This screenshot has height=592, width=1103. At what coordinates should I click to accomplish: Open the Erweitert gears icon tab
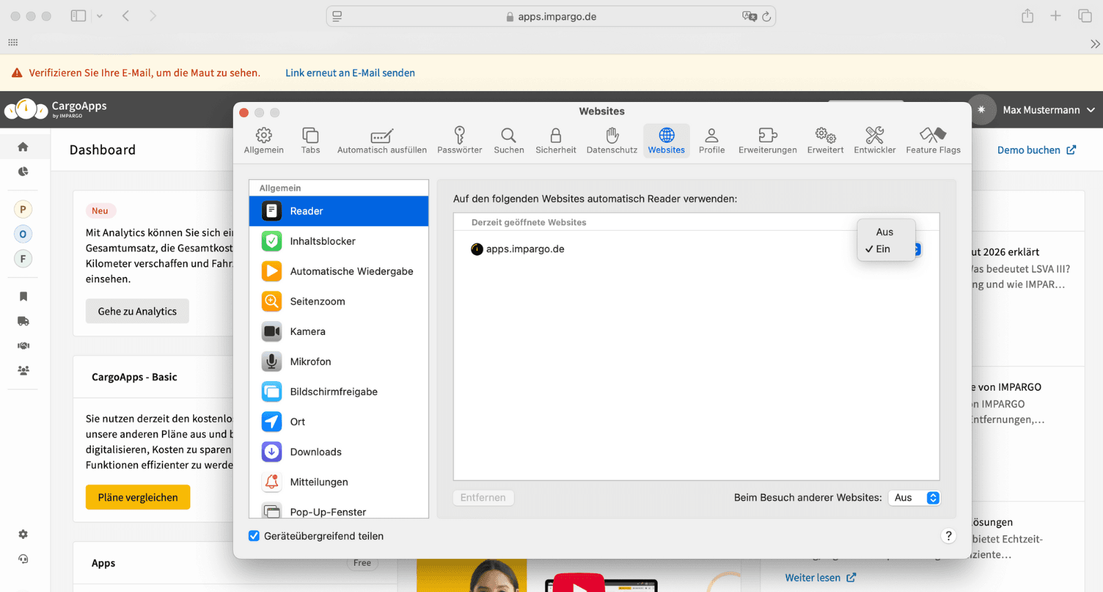[x=825, y=141]
